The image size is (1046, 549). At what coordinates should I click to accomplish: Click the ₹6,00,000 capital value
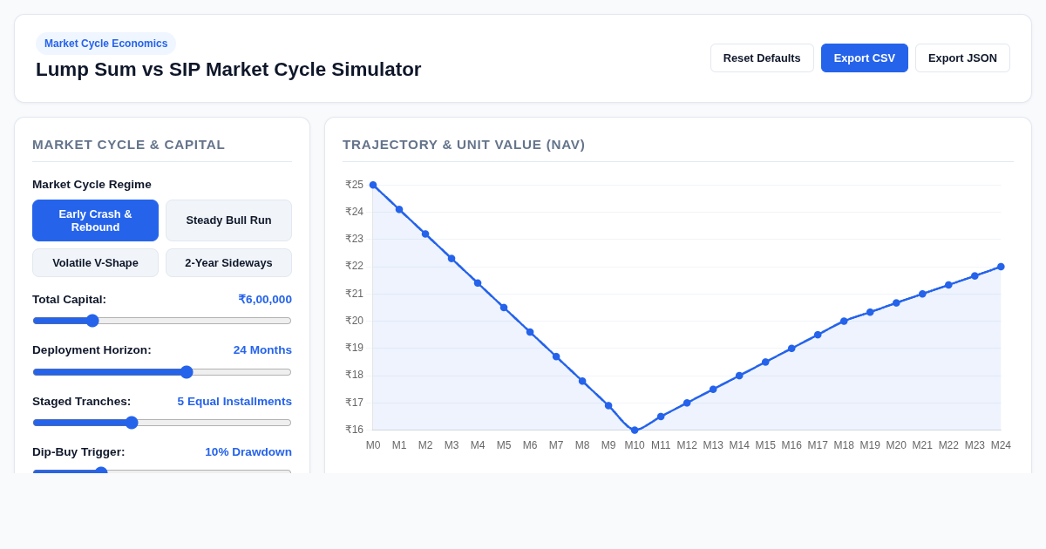(265, 300)
